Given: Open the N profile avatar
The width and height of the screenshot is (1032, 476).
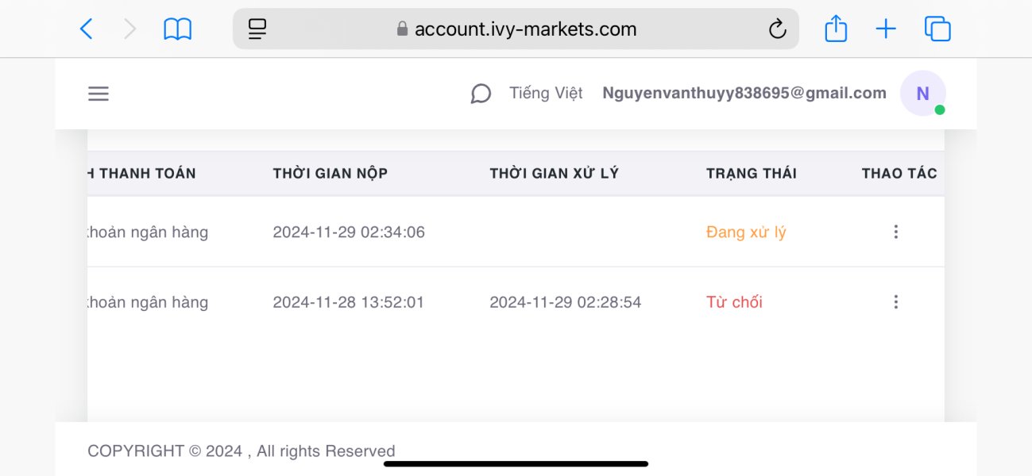Looking at the screenshot, I should click(922, 94).
